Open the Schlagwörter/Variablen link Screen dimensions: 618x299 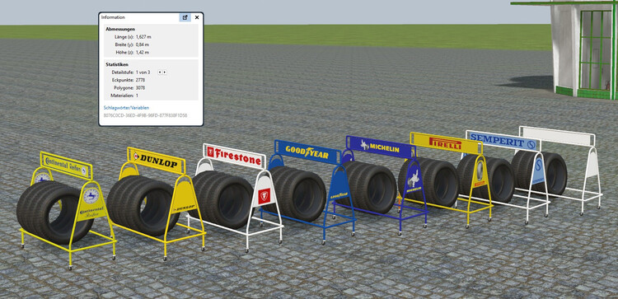click(126, 108)
